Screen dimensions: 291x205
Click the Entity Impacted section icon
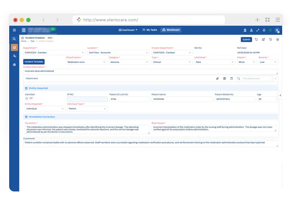pos(26,88)
